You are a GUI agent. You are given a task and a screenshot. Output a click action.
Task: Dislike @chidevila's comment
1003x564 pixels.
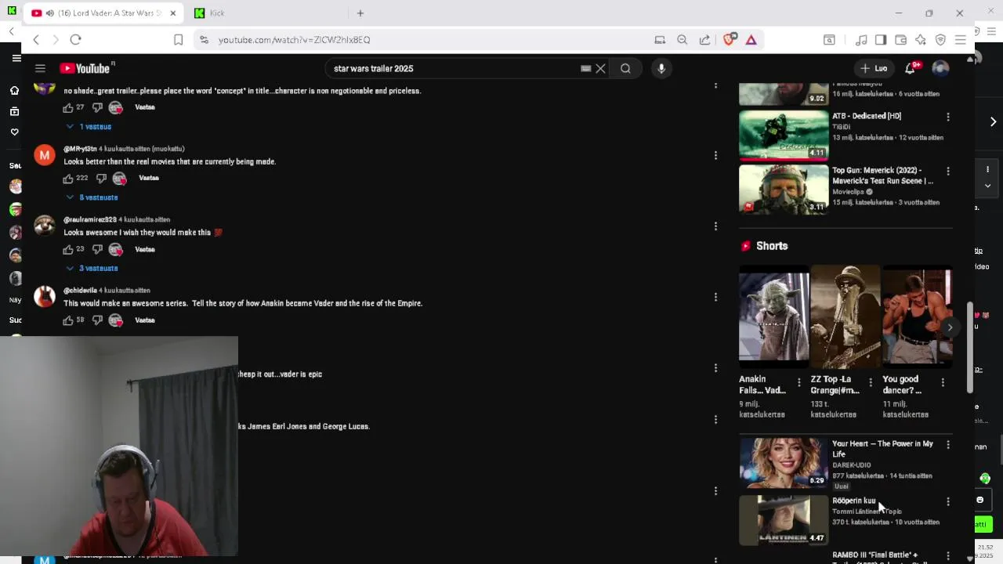point(97,320)
